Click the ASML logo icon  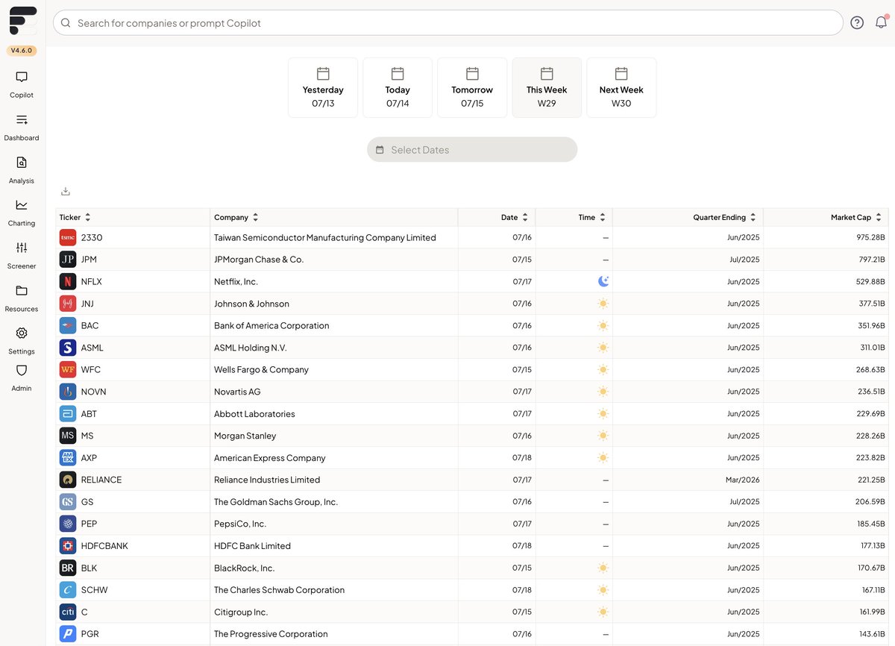click(68, 348)
